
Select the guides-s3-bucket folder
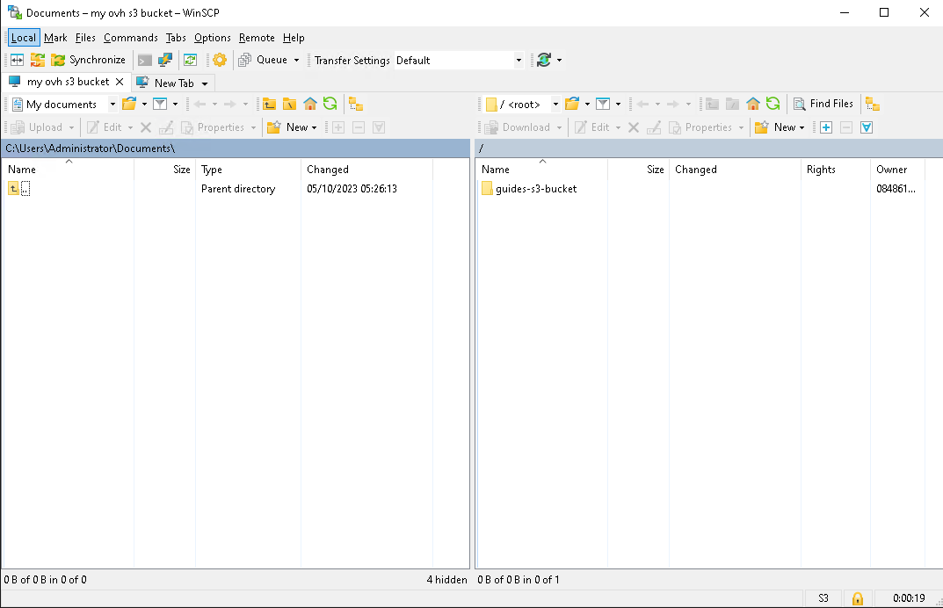point(535,189)
